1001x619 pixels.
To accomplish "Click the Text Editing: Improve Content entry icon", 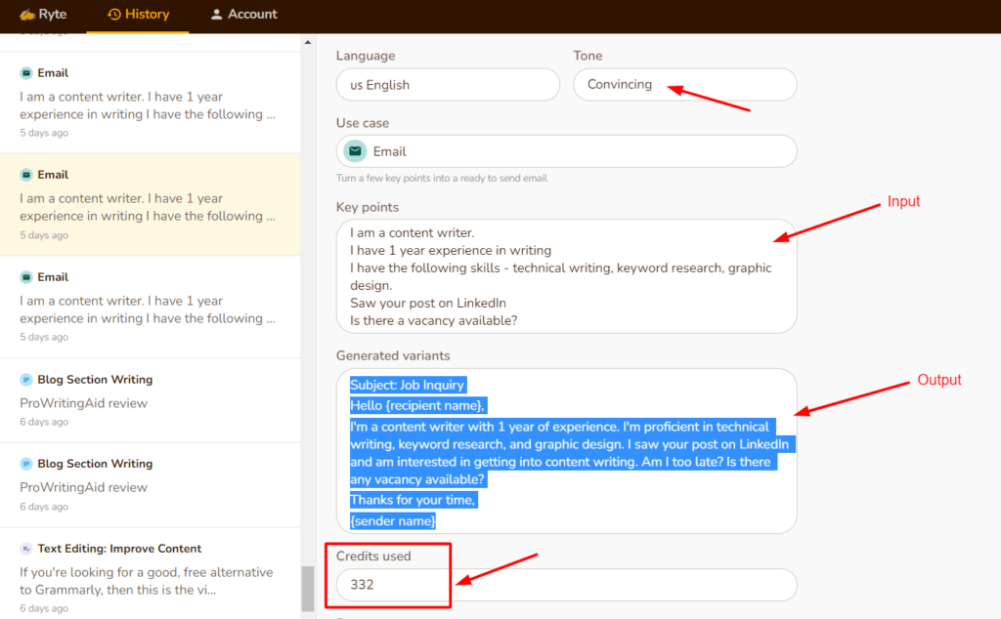I will click(x=24, y=548).
